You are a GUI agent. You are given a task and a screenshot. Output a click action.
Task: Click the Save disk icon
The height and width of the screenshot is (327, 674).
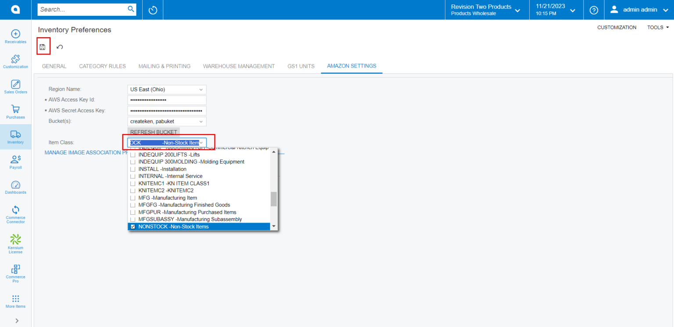click(43, 46)
